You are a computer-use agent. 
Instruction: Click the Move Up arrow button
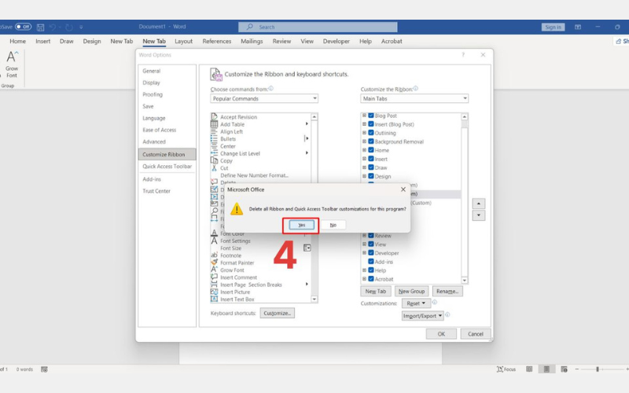click(x=478, y=203)
